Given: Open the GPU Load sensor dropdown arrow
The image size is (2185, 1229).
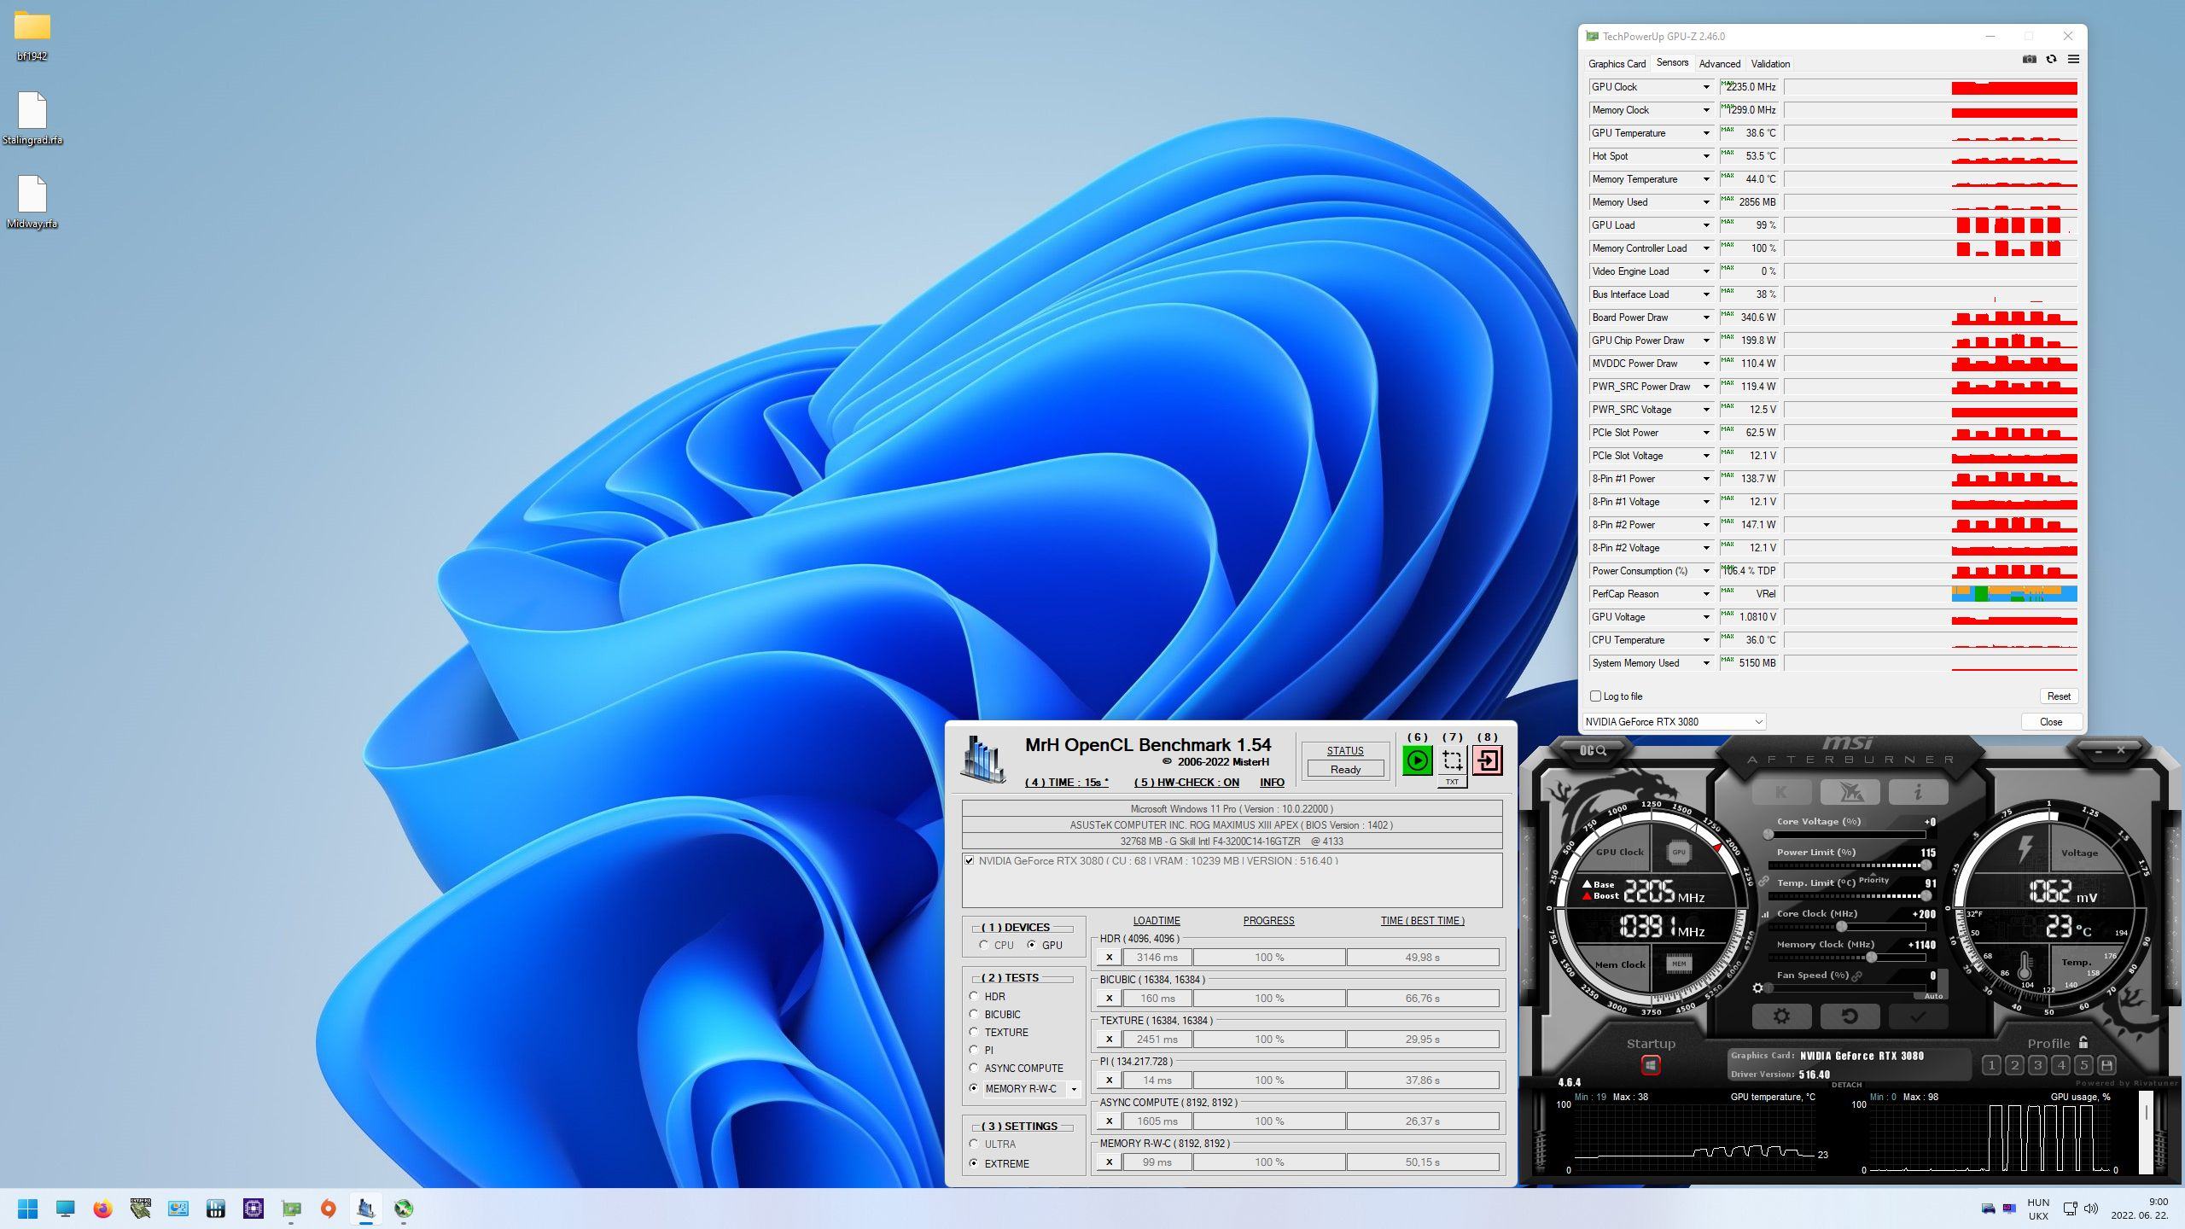Looking at the screenshot, I should pyautogui.click(x=1706, y=225).
